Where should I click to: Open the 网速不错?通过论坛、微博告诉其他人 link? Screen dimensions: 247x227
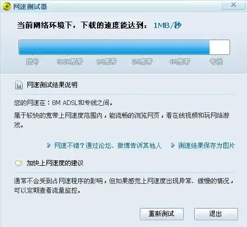pyautogui.click(x=108, y=146)
